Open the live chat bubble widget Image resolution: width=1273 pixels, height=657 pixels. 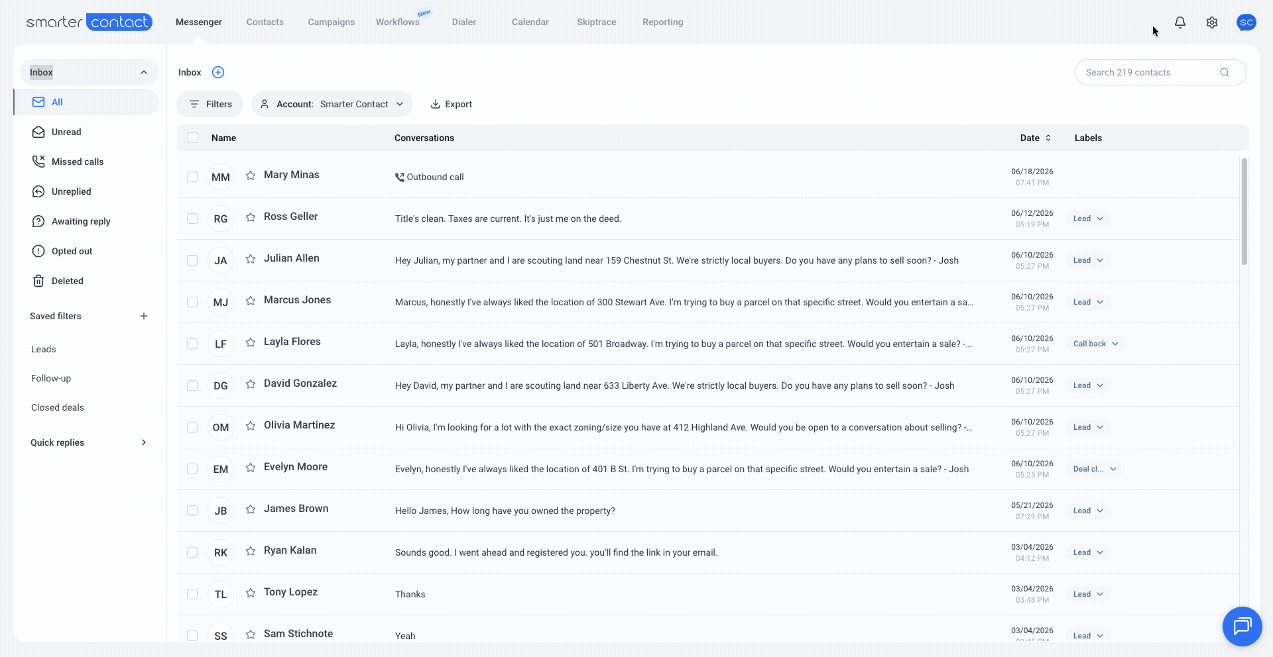click(1242, 626)
